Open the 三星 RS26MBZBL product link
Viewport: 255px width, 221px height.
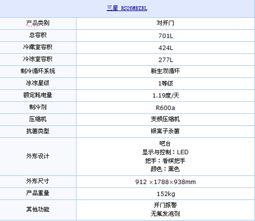(x=127, y=8)
